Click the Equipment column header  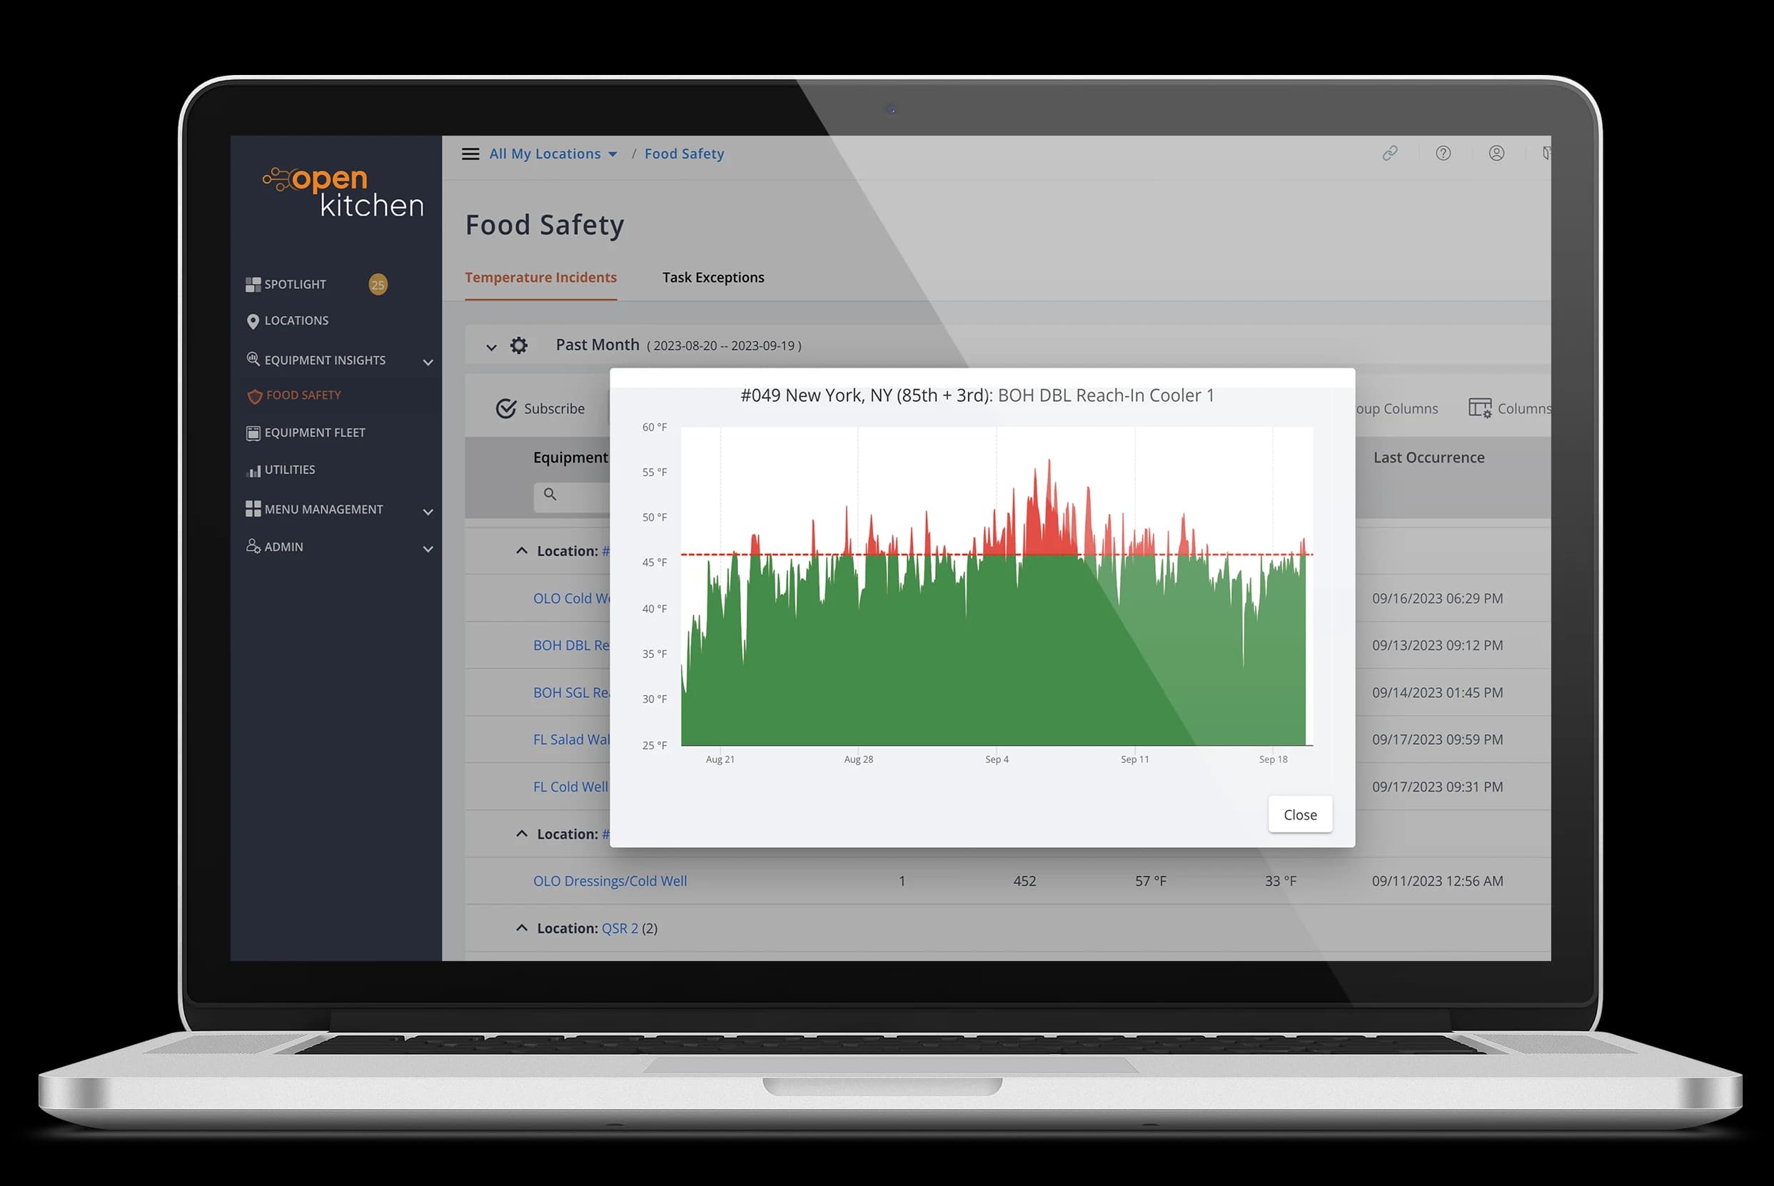click(x=570, y=457)
